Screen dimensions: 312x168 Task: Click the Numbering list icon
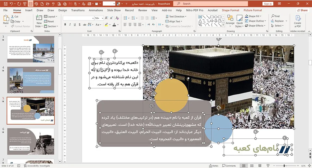pyautogui.click(x=133, y=18)
